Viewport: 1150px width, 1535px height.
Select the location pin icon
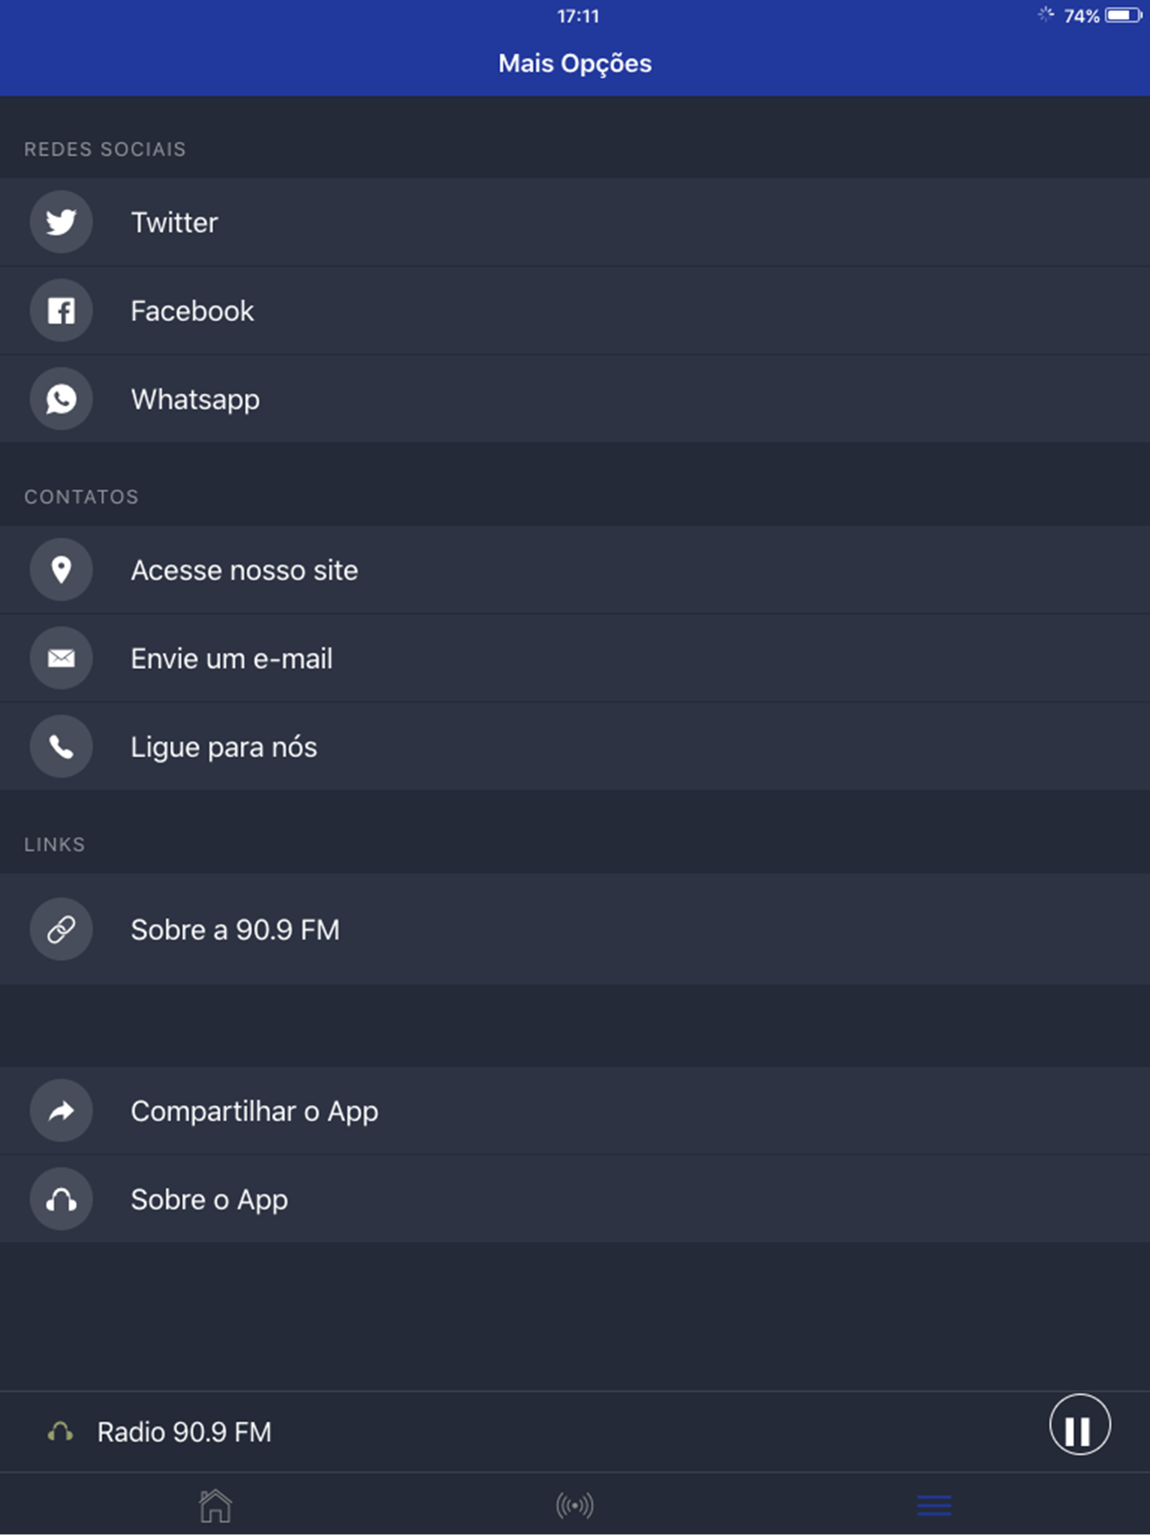(61, 570)
